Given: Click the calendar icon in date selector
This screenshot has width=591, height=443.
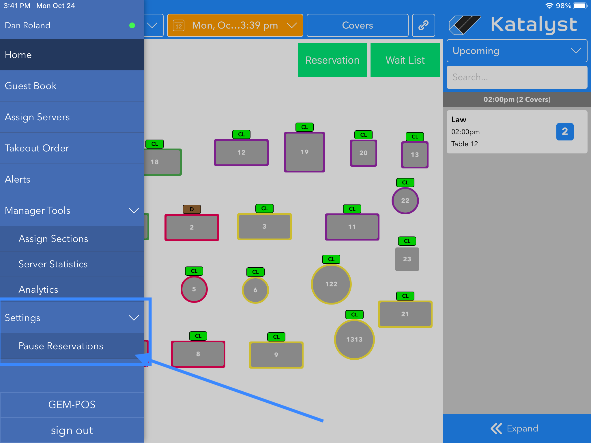Looking at the screenshot, I should coord(179,26).
